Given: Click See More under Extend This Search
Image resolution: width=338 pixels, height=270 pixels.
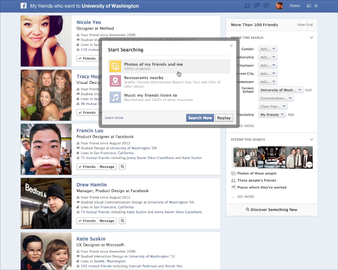Looking at the screenshot, I should 245,197.
